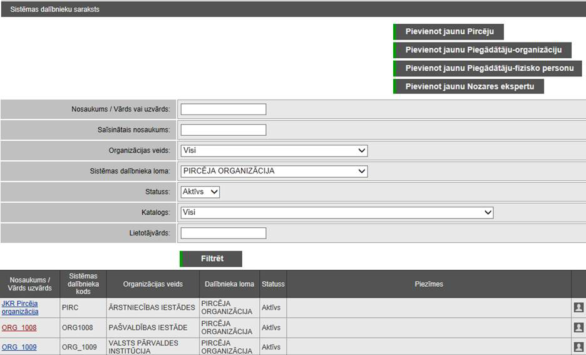Click the Saīsinātais nosaukums input field
Screen dimensions: 586x355
224,130
